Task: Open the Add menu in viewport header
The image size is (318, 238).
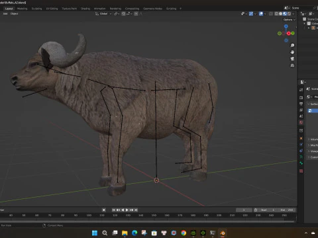Action: click(x=5, y=14)
